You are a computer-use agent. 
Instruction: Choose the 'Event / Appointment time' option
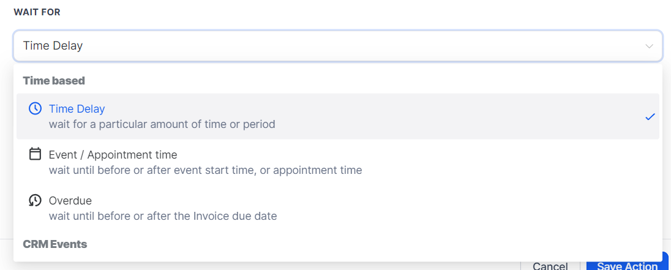coord(113,155)
